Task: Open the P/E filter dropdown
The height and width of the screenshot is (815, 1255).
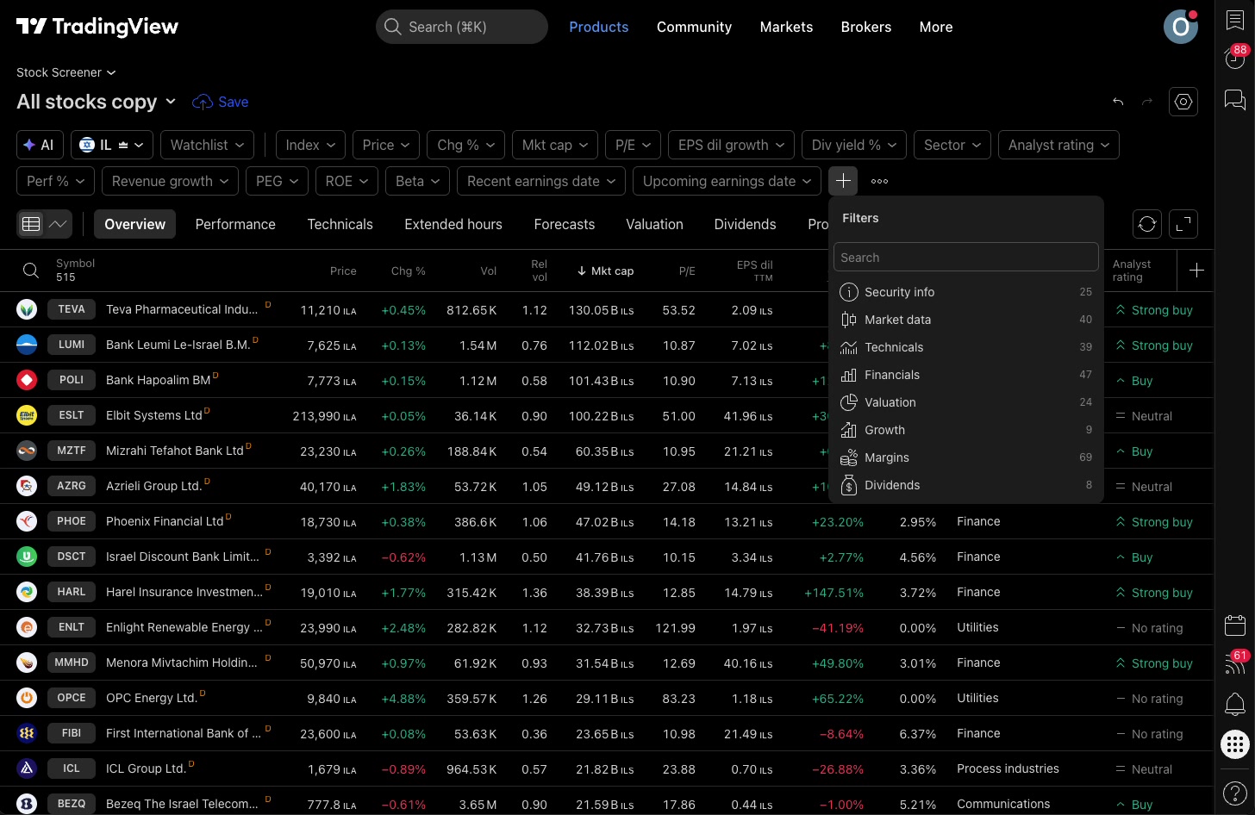Action: click(x=633, y=145)
